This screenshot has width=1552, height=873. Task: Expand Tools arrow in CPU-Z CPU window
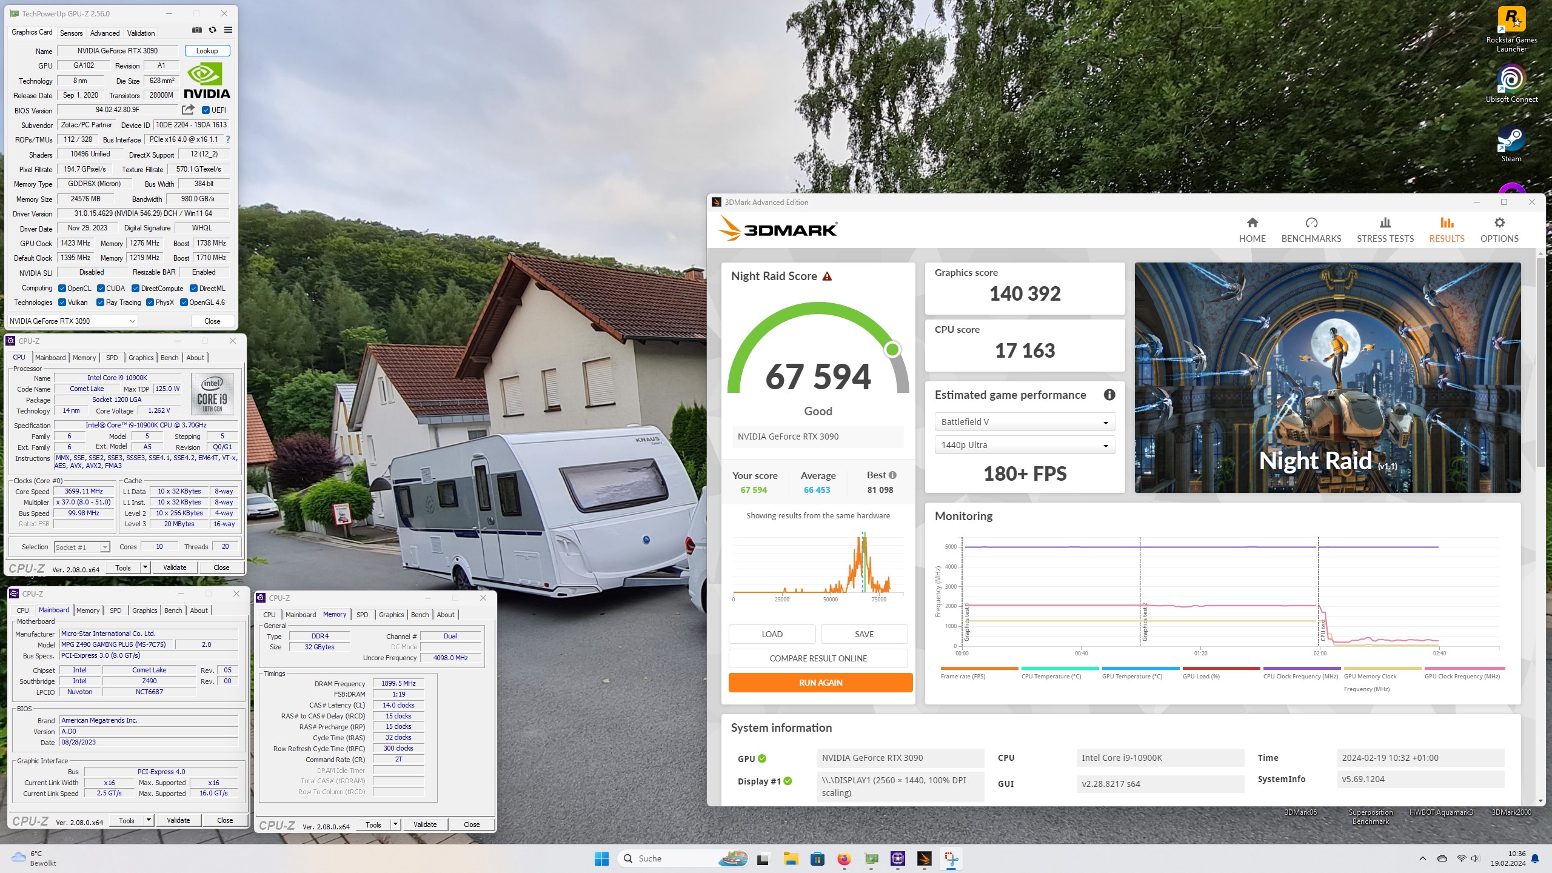pyautogui.click(x=145, y=567)
